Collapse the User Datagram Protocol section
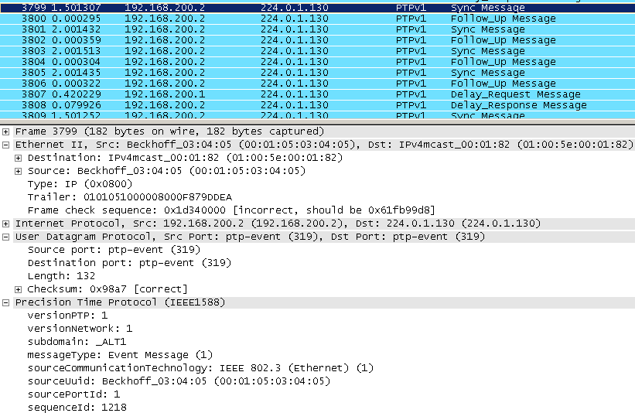 click(x=5, y=237)
